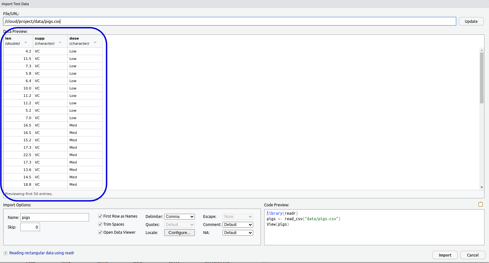The width and height of the screenshot is (489, 263).
Task: Open the locale Configure button
Action: tap(179, 233)
